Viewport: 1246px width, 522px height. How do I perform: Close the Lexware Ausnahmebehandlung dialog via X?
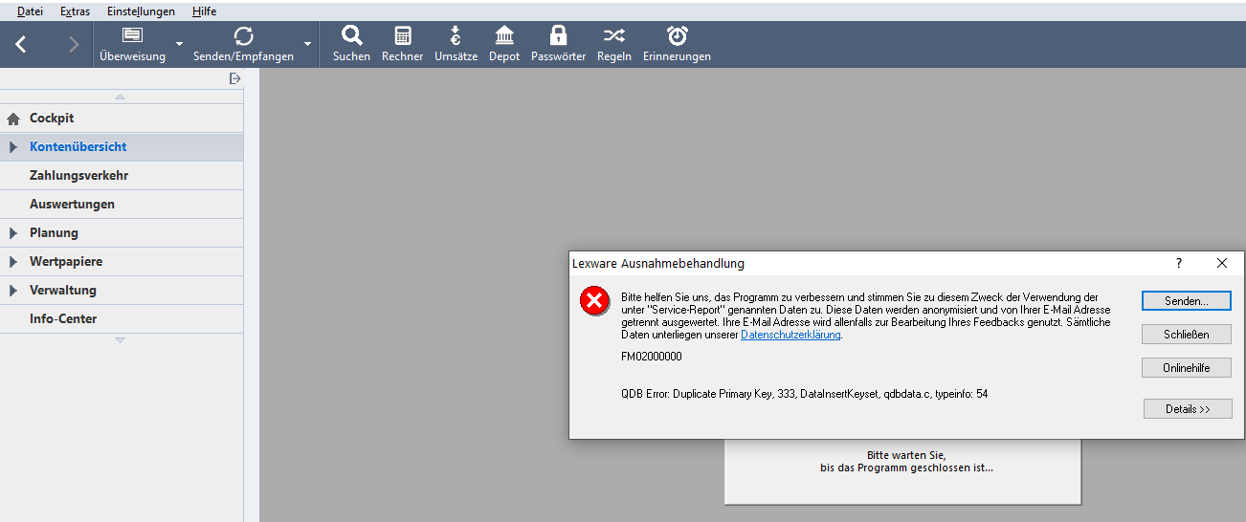(x=1221, y=263)
